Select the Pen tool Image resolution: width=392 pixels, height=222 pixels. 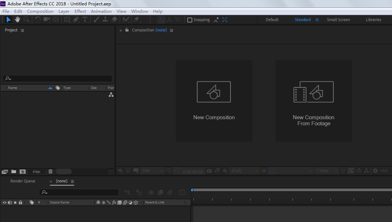click(x=76, y=20)
